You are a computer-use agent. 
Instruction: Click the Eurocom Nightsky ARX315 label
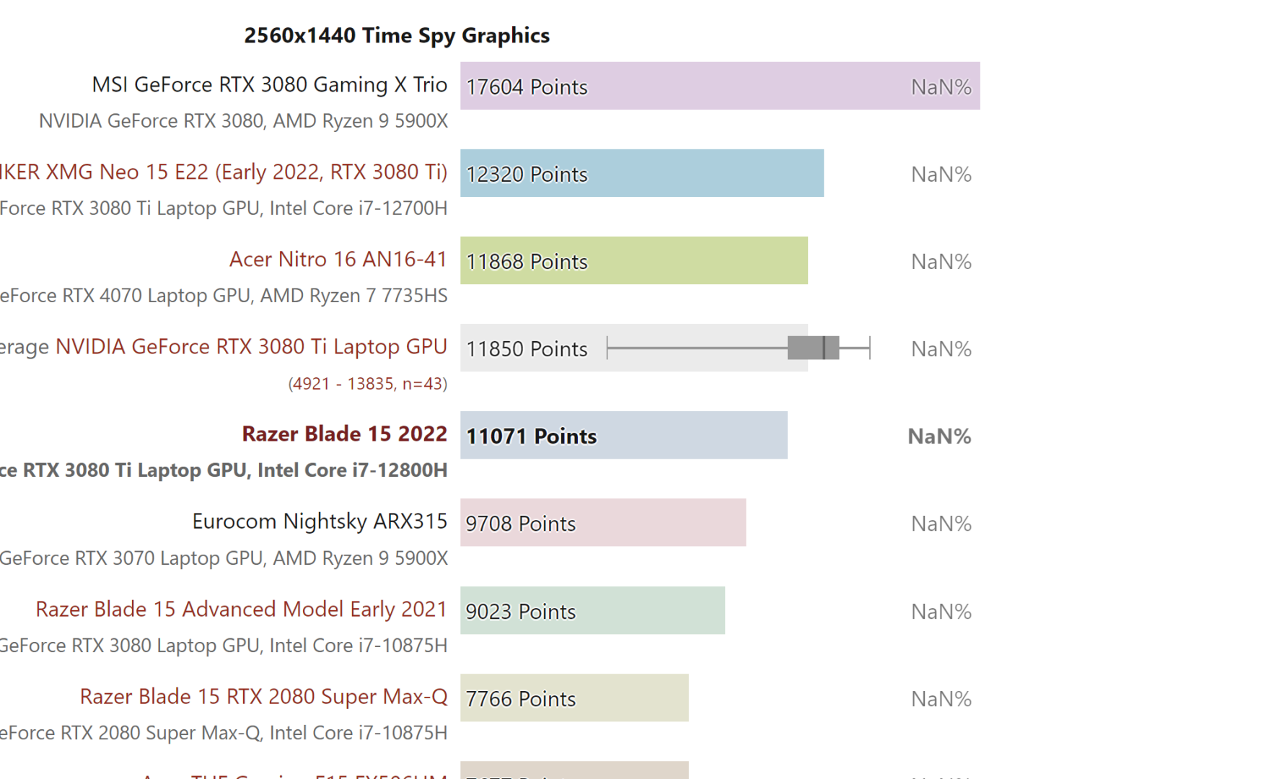pyautogui.click(x=320, y=521)
